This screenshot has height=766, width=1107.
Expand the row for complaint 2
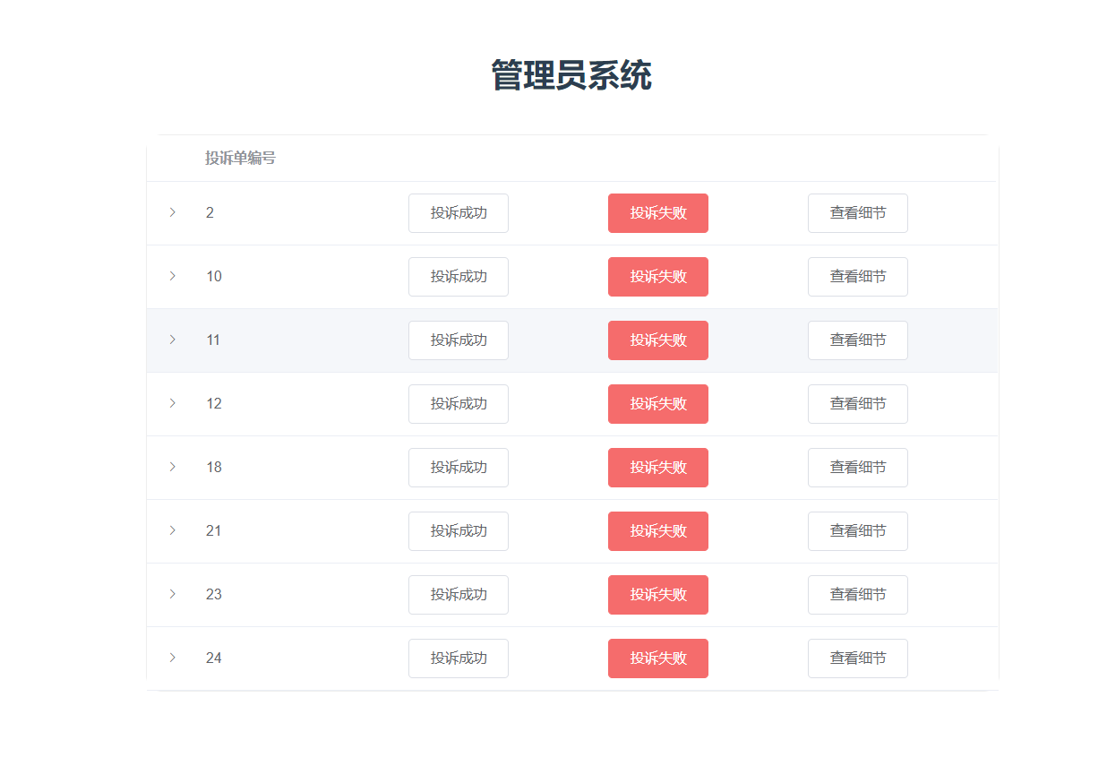click(173, 213)
